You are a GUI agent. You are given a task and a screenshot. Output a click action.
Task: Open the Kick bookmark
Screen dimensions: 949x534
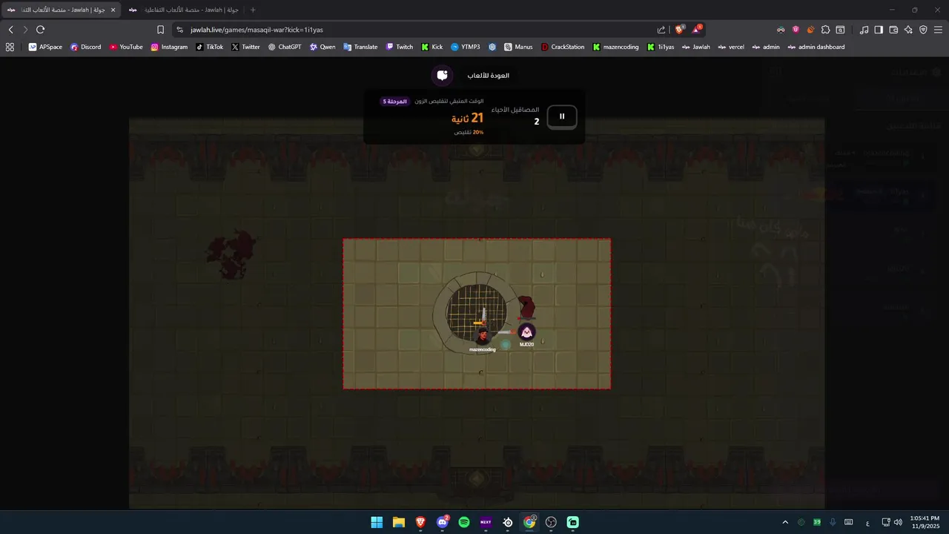[432, 47]
